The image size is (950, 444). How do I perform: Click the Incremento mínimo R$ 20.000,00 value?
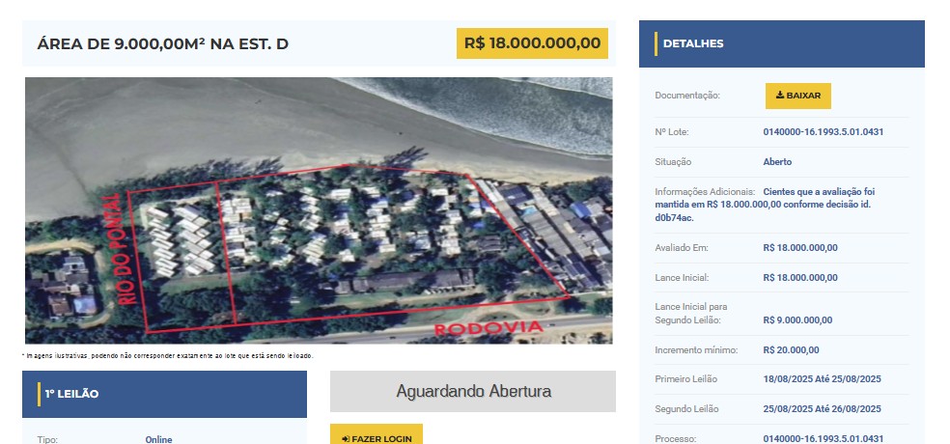point(791,350)
